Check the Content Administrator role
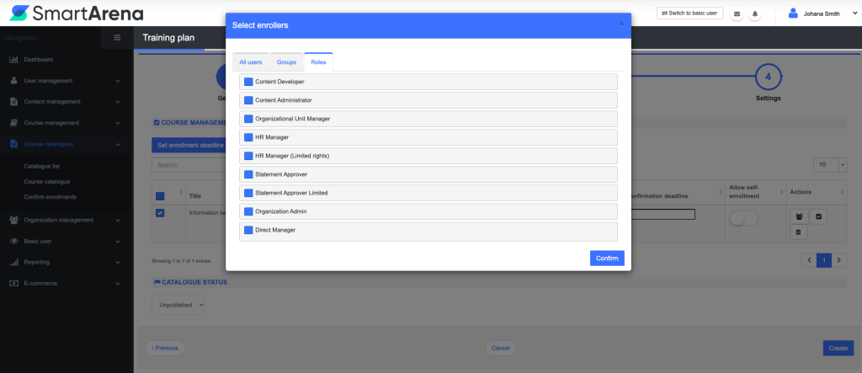This screenshot has width=862, height=373. 248,100
